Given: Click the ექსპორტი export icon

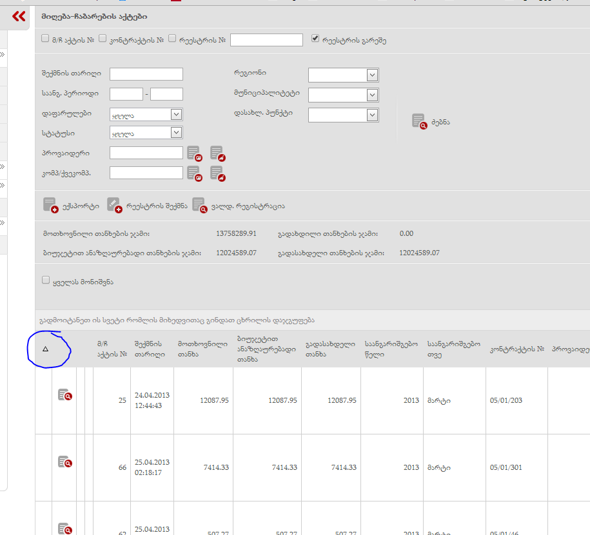Looking at the screenshot, I should click(x=50, y=206).
